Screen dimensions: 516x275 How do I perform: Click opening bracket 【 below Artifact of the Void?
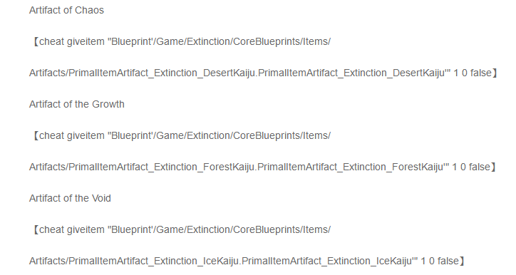[35, 230]
